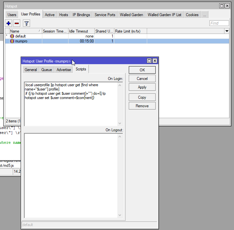Click the default profile icon
Image resolution: width=234 pixels, height=230 pixels.
point(12,36)
